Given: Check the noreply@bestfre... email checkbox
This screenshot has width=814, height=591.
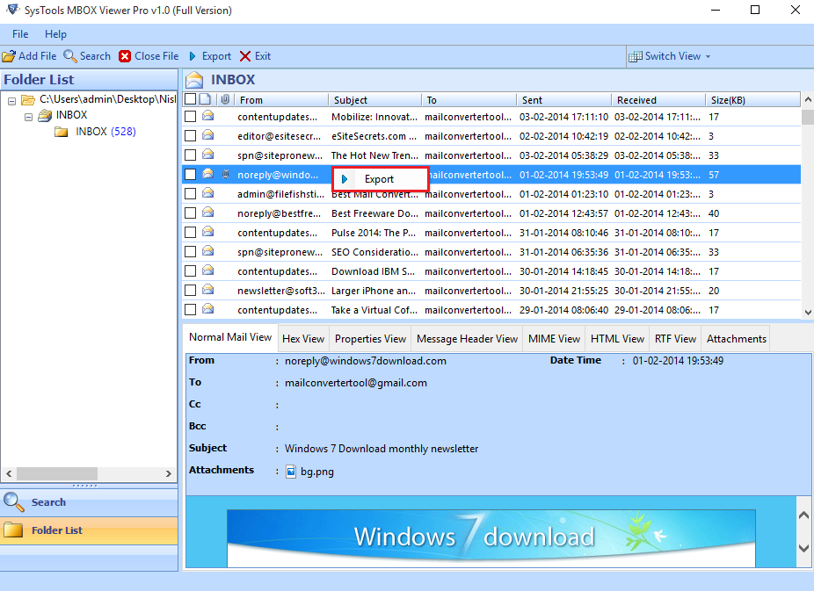Looking at the screenshot, I should [191, 213].
